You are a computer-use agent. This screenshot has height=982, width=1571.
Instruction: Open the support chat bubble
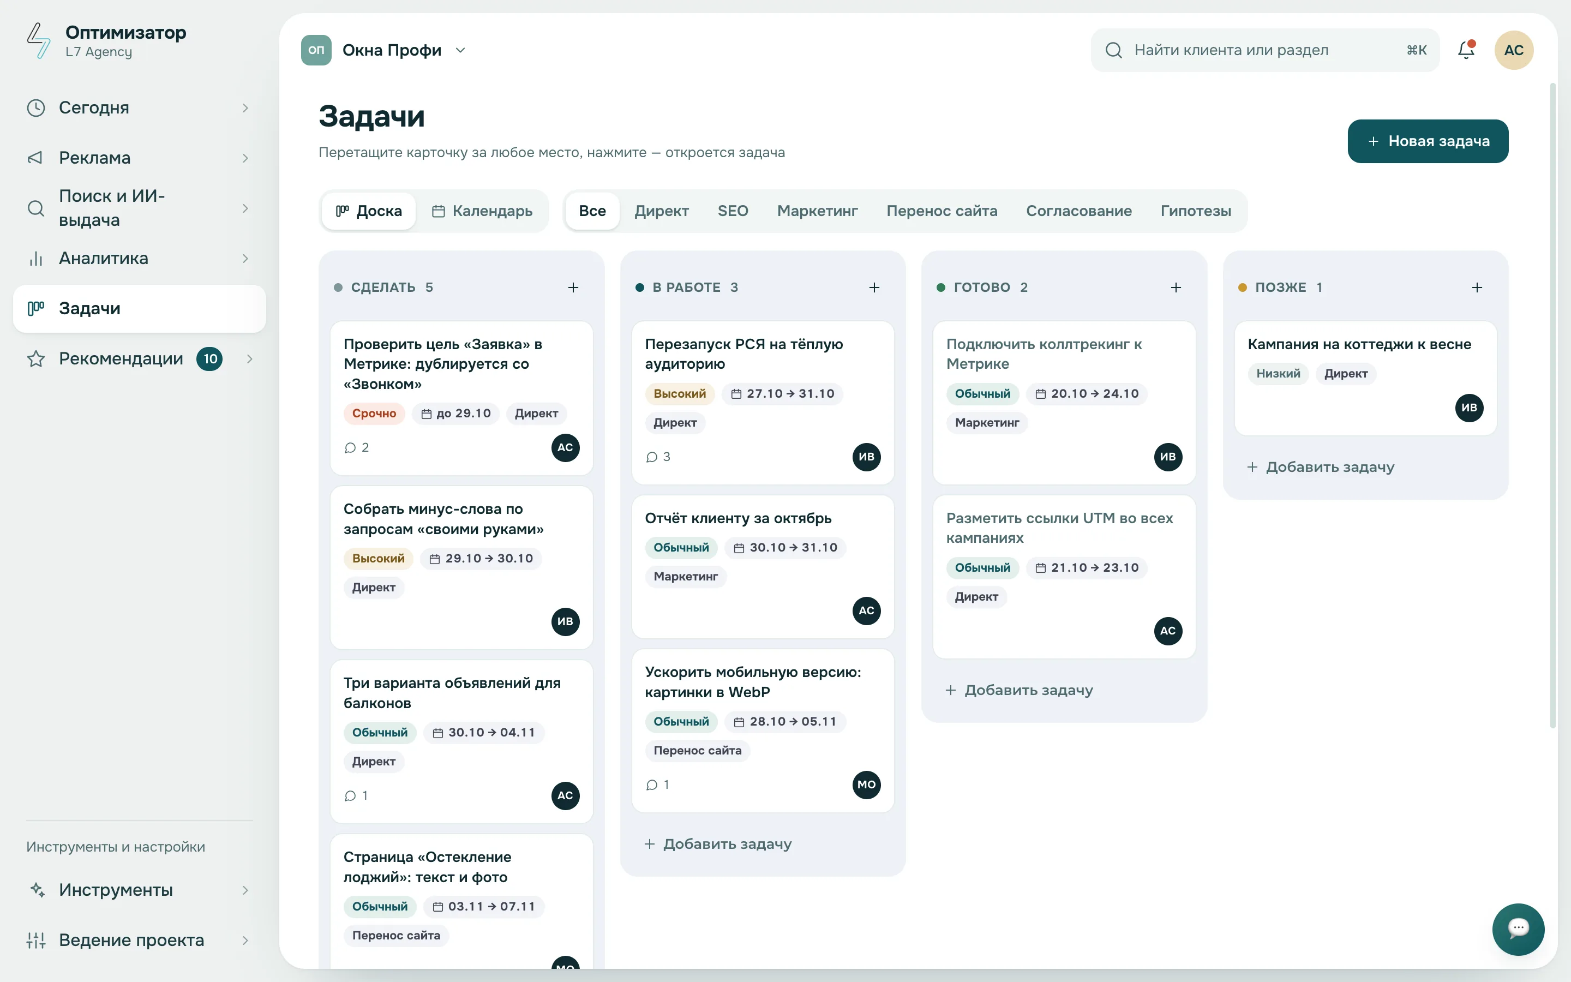[x=1518, y=929]
